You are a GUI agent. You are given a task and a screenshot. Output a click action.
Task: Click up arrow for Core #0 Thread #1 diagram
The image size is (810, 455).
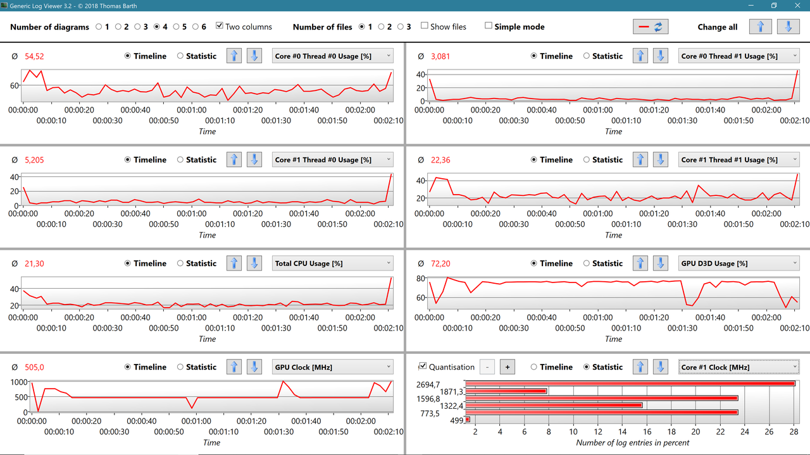click(640, 56)
